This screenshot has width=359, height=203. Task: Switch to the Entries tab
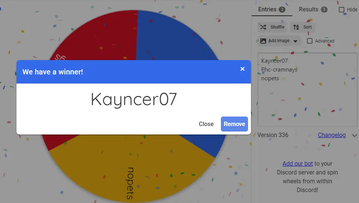pyautogui.click(x=272, y=10)
